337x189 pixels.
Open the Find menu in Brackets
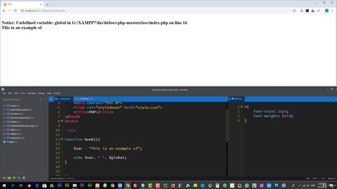[x=16, y=93]
